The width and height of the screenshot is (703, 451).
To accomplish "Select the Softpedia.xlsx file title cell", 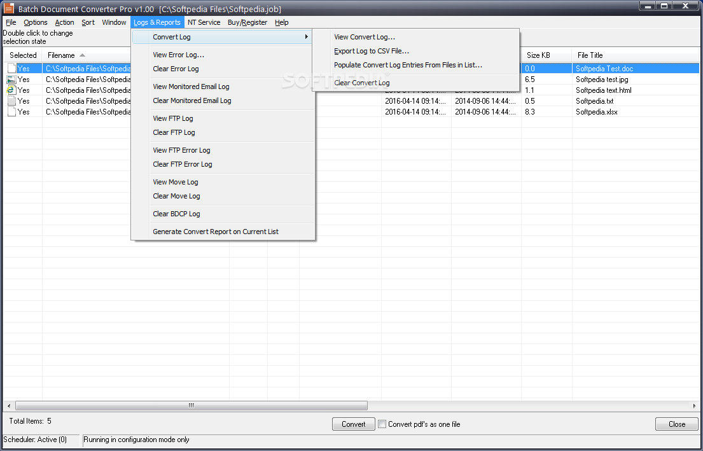I will pyautogui.click(x=597, y=111).
